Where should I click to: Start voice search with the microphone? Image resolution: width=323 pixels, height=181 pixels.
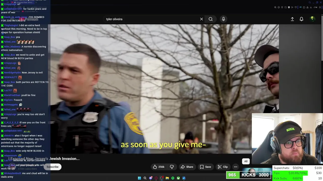point(223,19)
